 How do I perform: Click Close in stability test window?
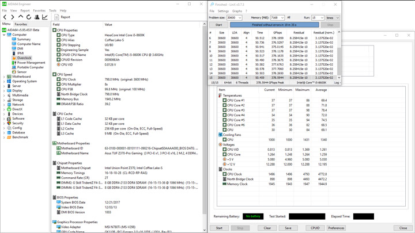point(403,228)
